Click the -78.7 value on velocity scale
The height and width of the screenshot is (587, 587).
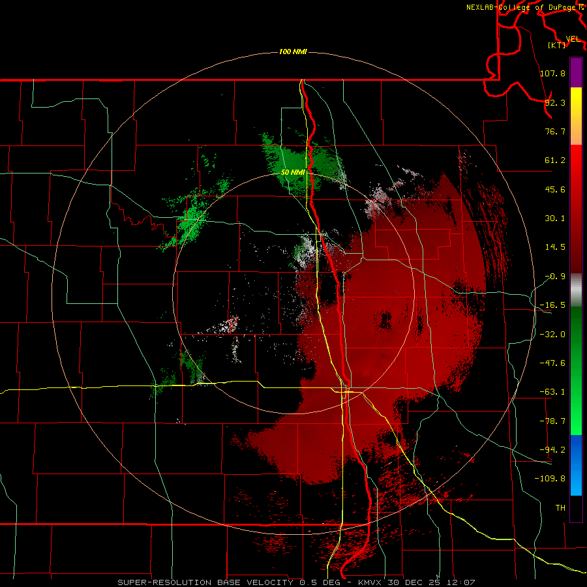[552, 421]
